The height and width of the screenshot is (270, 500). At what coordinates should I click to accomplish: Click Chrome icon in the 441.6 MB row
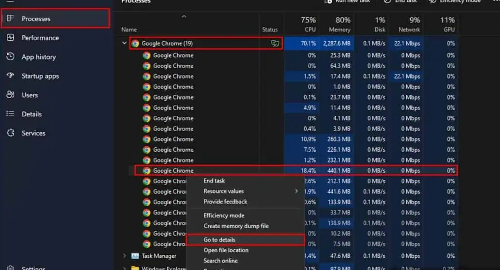pyautogui.click(x=146, y=192)
